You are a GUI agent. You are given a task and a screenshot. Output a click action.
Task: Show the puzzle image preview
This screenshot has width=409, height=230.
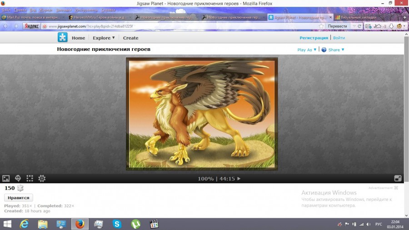[6, 179]
